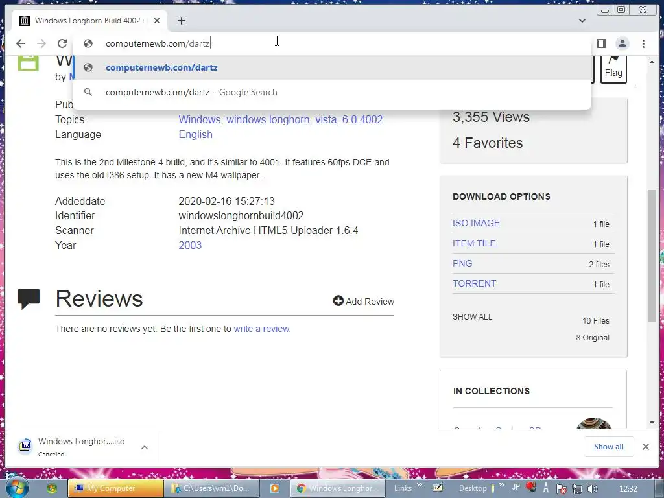Click the Flag button
The width and height of the screenshot is (664, 498).
(x=613, y=69)
